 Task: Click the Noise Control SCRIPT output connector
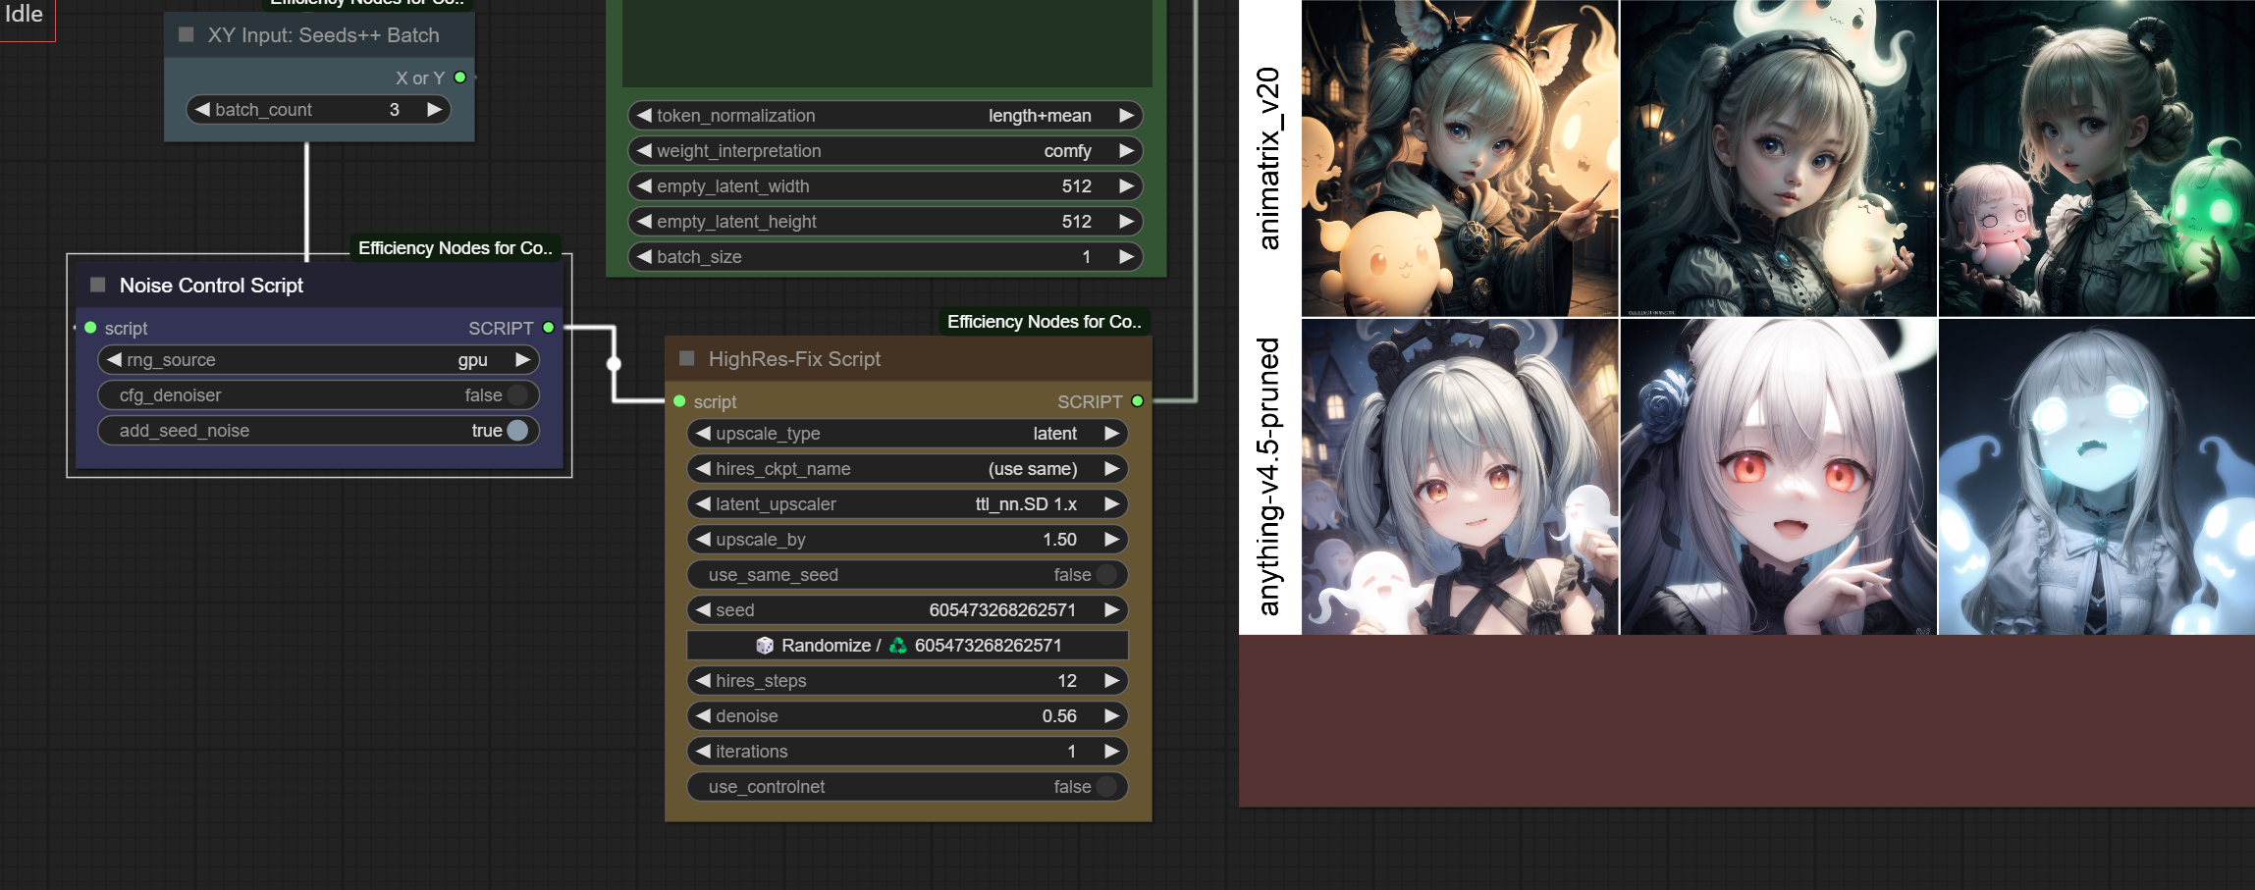click(549, 328)
